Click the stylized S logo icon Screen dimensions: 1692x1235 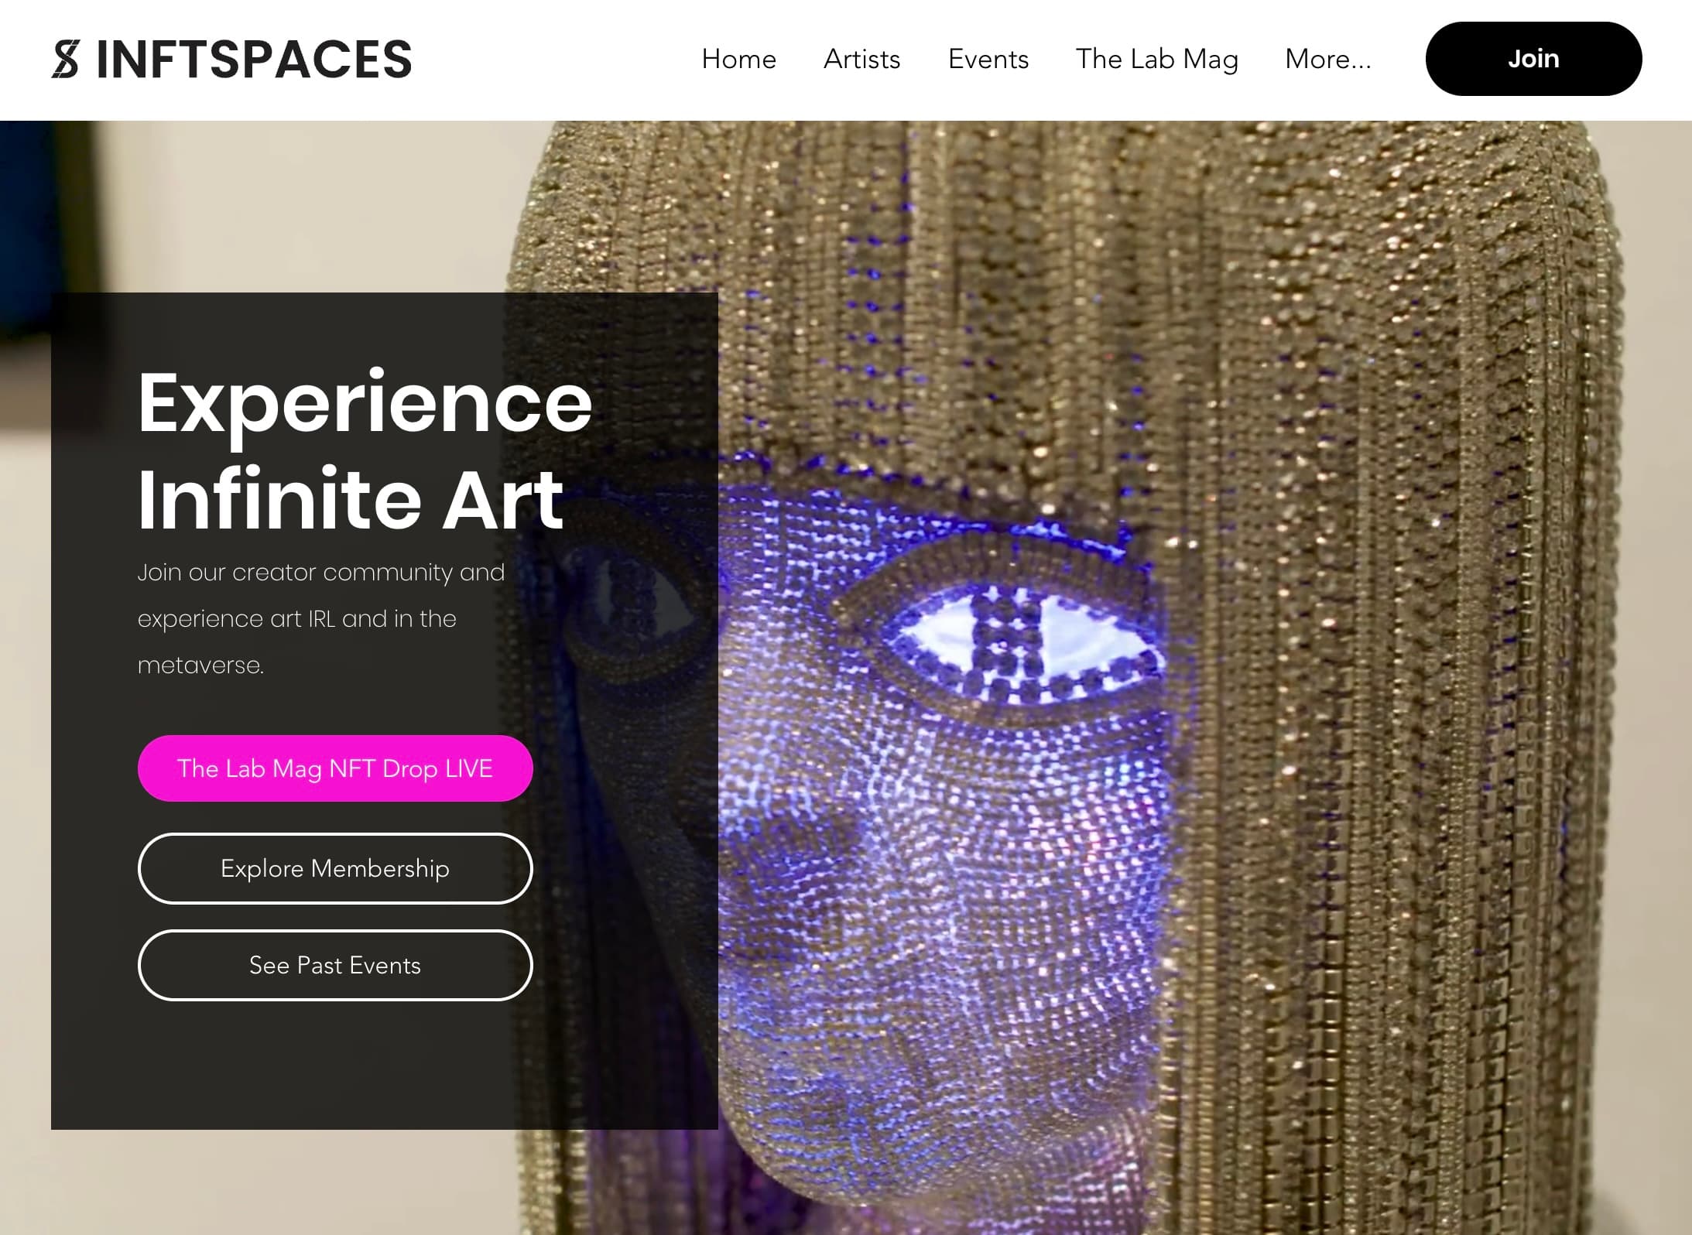pyautogui.click(x=66, y=60)
